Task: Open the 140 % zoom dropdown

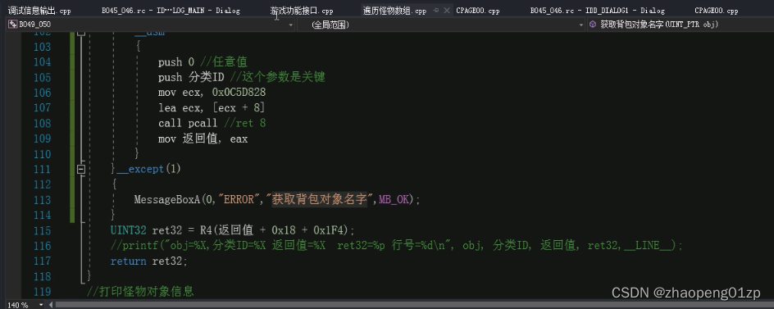Action: point(41,305)
